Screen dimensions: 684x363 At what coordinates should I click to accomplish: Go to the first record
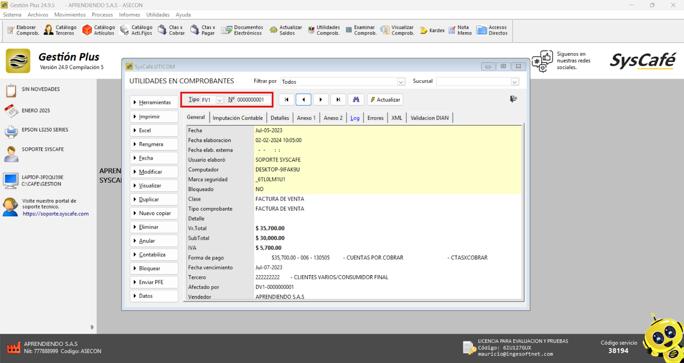pyautogui.click(x=286, y=100)
